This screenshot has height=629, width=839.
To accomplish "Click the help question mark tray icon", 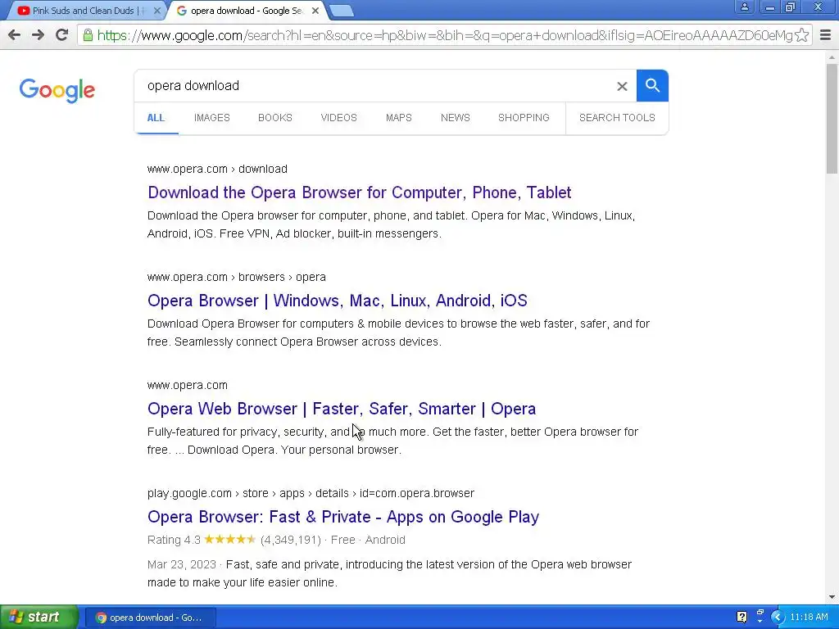I will coord(741,618).
